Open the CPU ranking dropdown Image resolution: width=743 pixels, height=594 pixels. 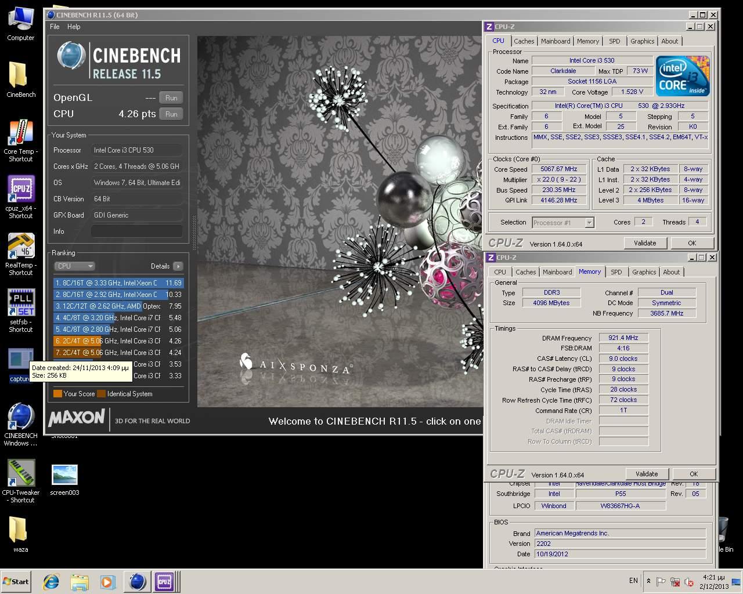pyautogui.click(x=74, y=266)
